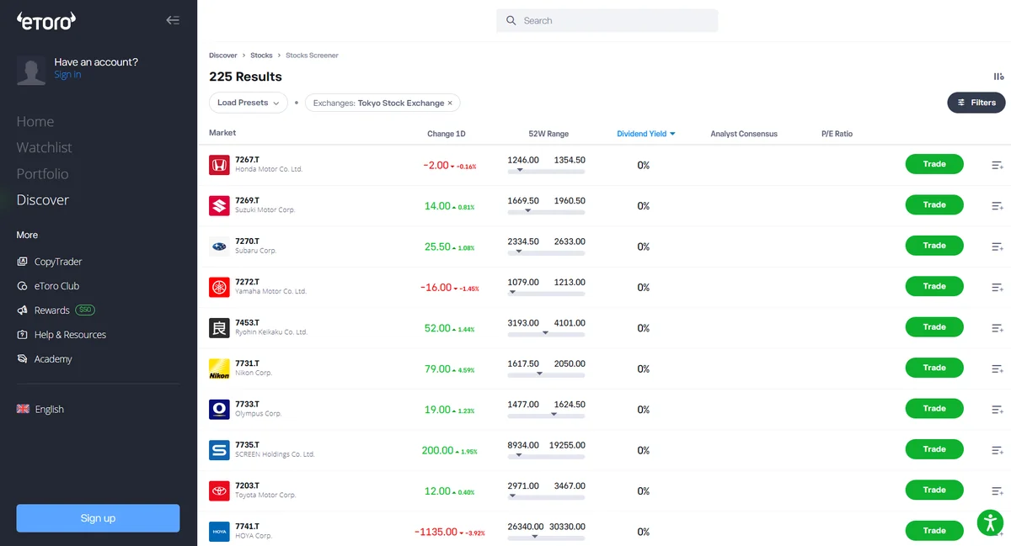Click the Honda Motor logo
1011x546 pixels.
point(219,165)
